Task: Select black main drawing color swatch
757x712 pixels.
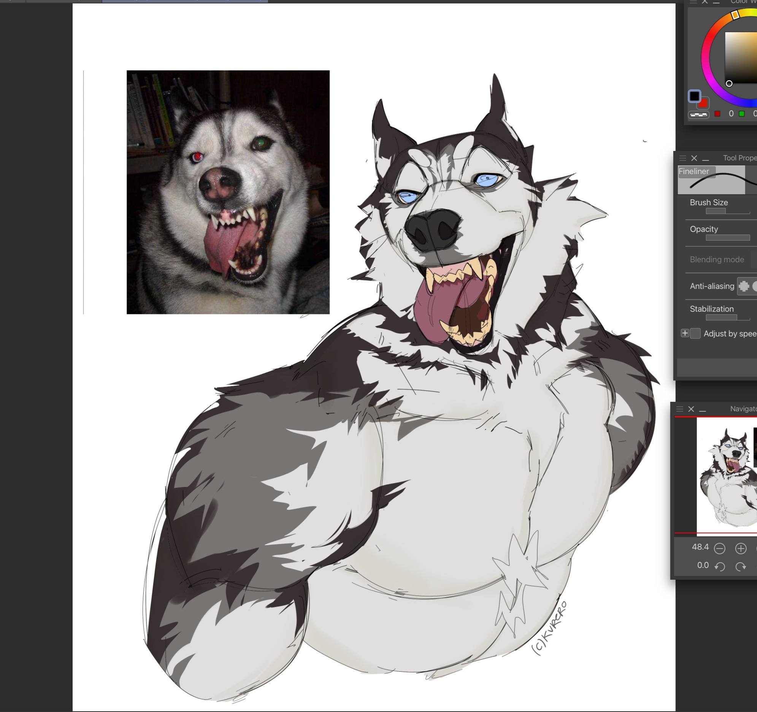Action: pos(694,96)
